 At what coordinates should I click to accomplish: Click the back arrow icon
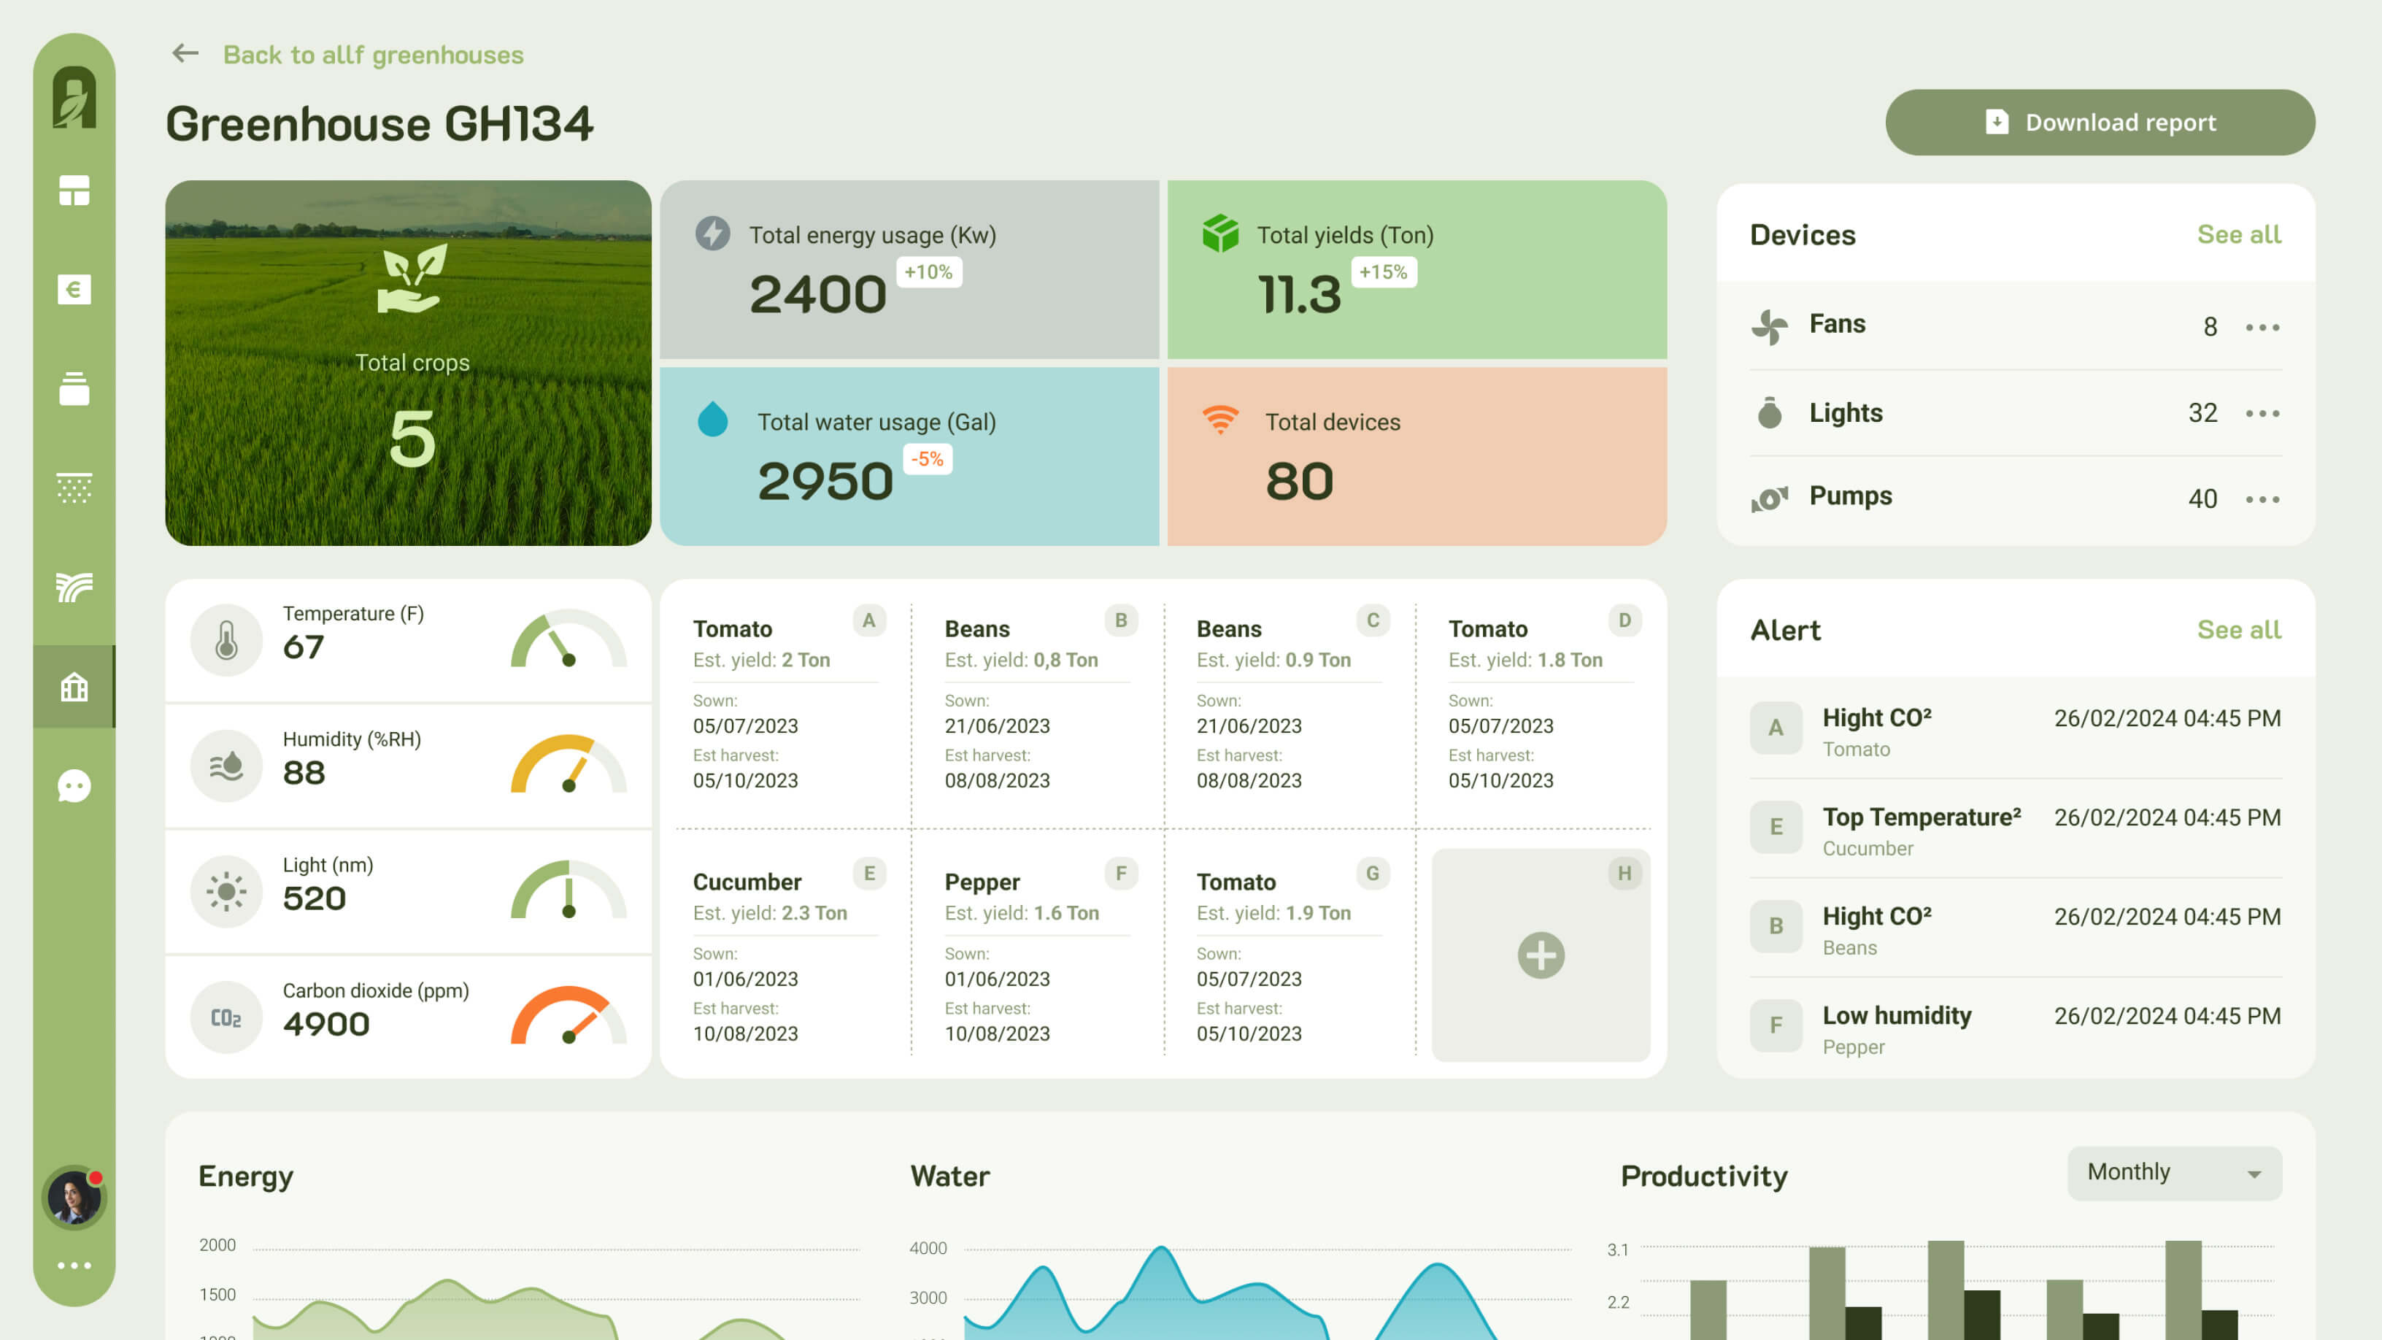(185, 53)
